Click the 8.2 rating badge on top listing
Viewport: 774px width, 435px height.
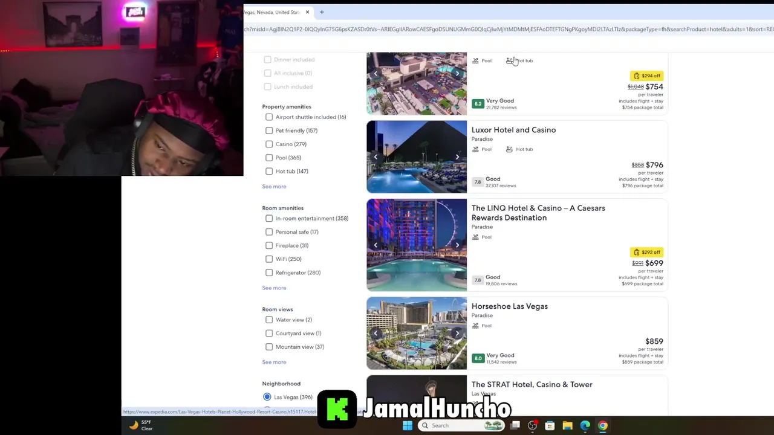click(x=478, y=104)
